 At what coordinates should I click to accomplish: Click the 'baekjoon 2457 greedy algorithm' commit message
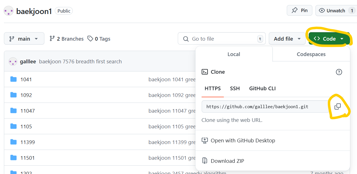tap(187, 172)
